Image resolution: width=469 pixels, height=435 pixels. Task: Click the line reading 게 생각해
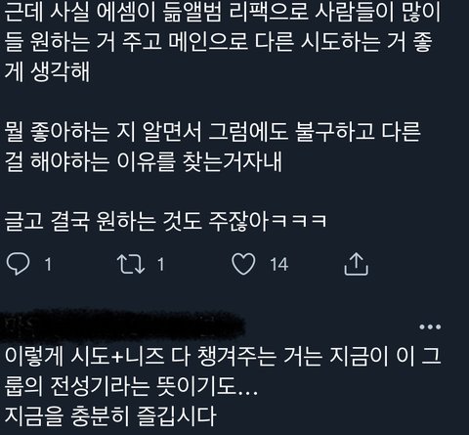pyautogui.click(x=47, y=71)
